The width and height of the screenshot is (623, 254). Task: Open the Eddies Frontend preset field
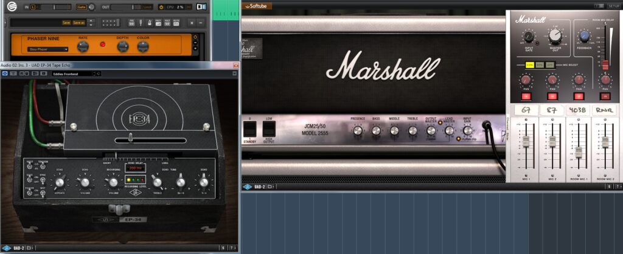click(72, 74)
